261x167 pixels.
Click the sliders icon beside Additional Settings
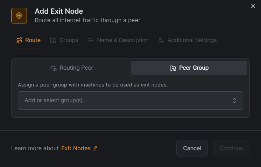[x=161, y=40]
